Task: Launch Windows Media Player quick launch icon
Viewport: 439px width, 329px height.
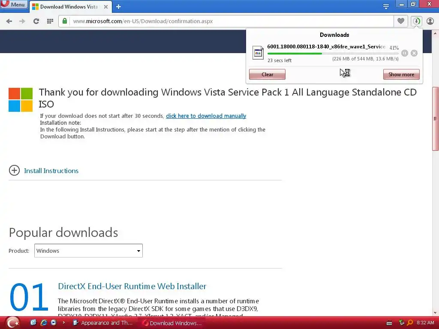Action: coord(54,323)
